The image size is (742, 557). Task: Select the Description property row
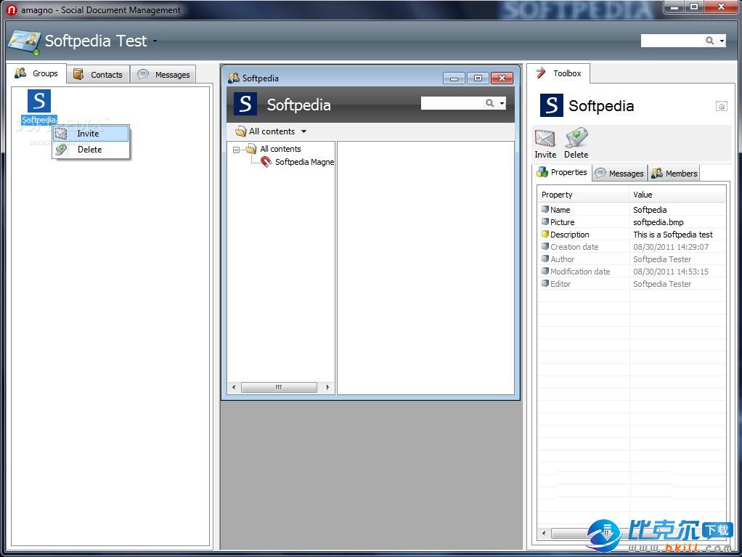tap(632, 235)
